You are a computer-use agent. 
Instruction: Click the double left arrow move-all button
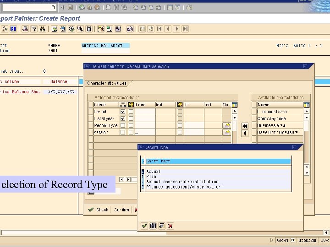(x=245, y=126)
